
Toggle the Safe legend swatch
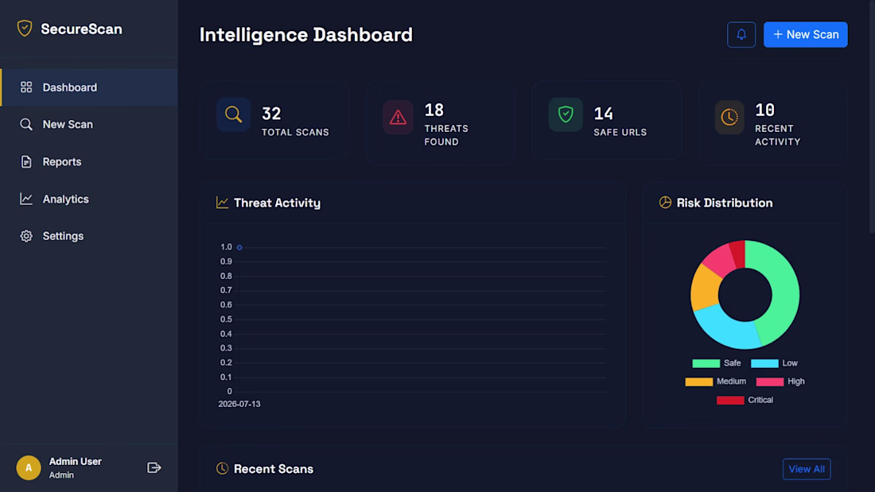[x=706, y=363]
